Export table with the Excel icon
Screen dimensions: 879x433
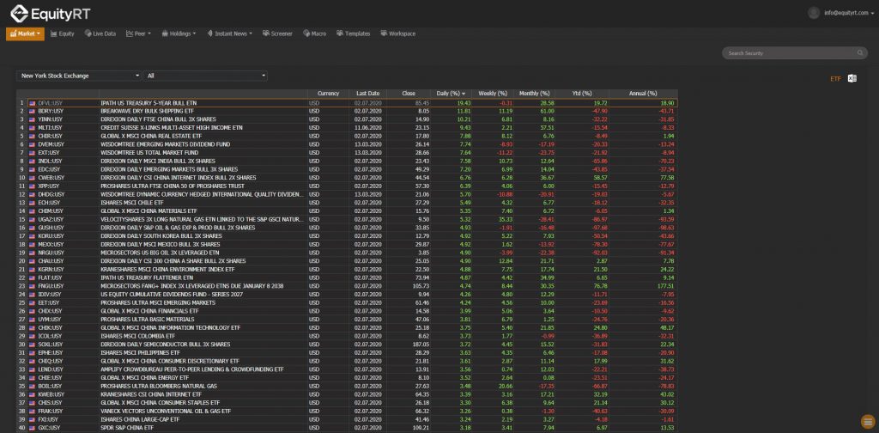[x=852, y=78]
